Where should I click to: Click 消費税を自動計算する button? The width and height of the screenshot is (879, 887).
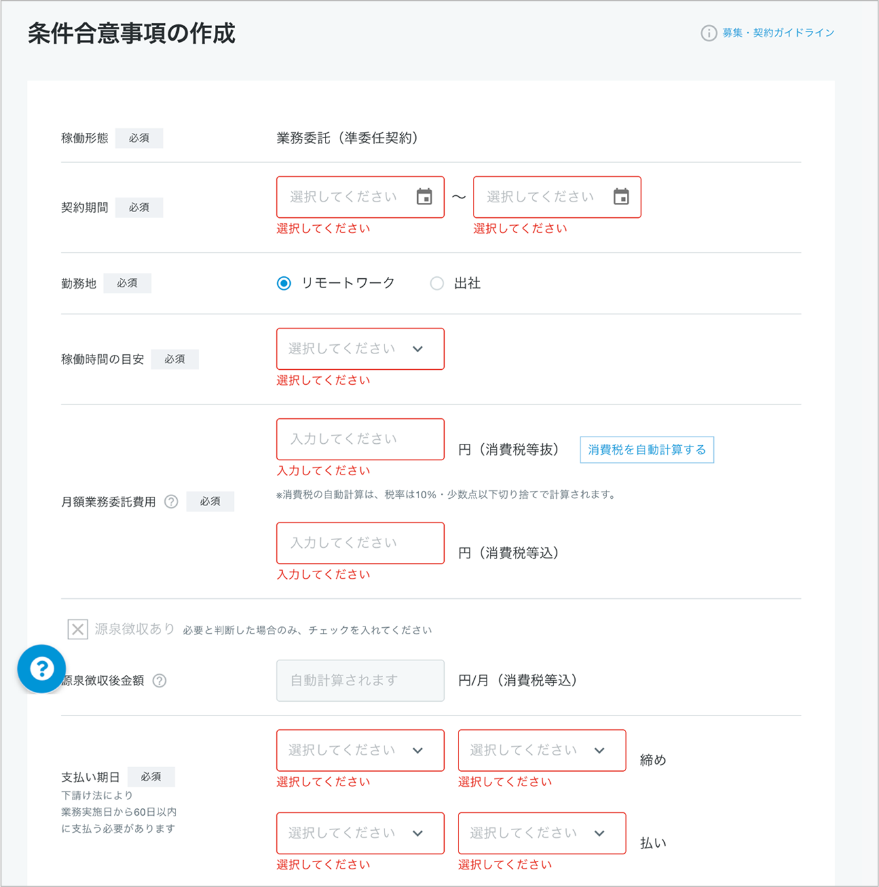[646, 450]
